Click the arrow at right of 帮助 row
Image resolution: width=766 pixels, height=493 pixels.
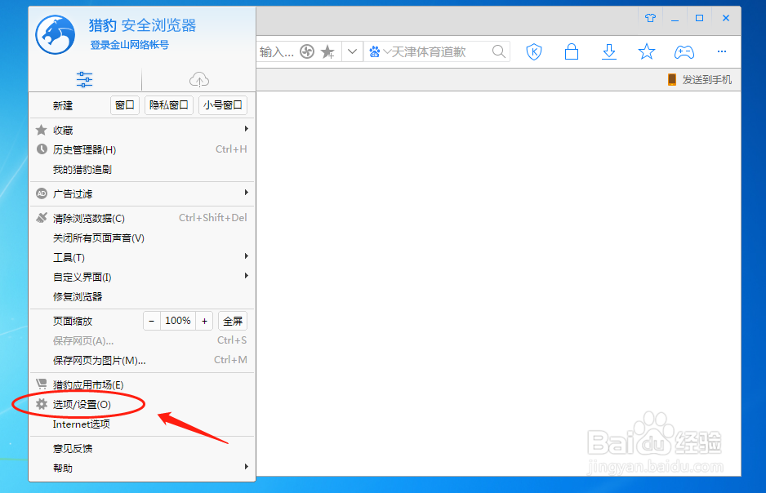tap(247, 467)
